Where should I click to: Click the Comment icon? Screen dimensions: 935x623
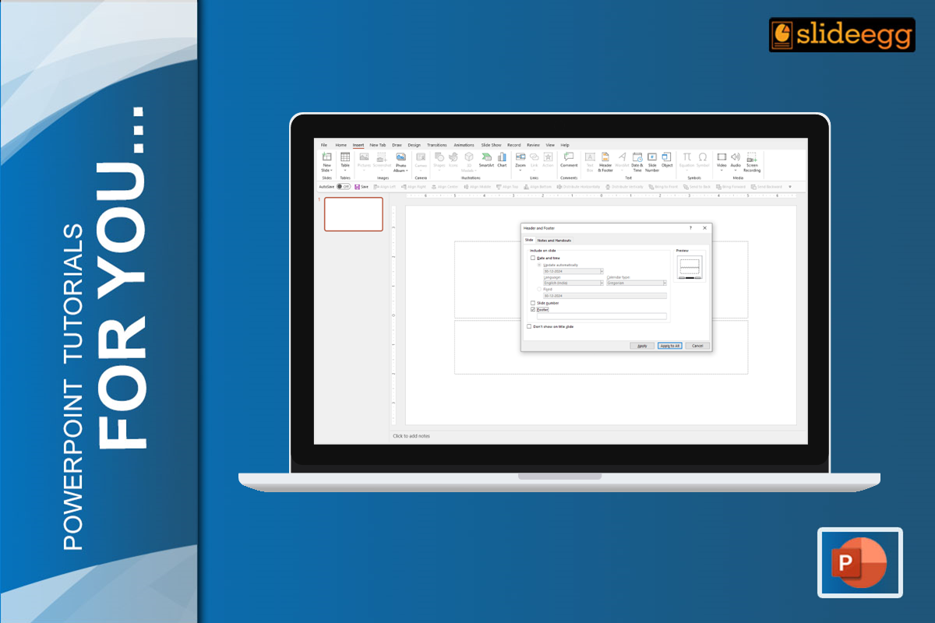pos(569,158)
